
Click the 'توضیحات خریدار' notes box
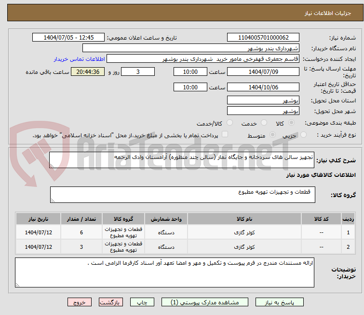click(x=171, y=272)
